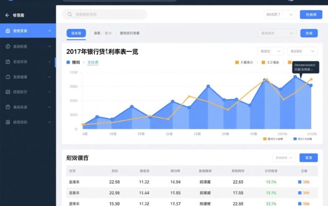This screenshot has width=328, height=206.
Task: Click the green underlined link under the chart title
Action: (x=93, y=63)
